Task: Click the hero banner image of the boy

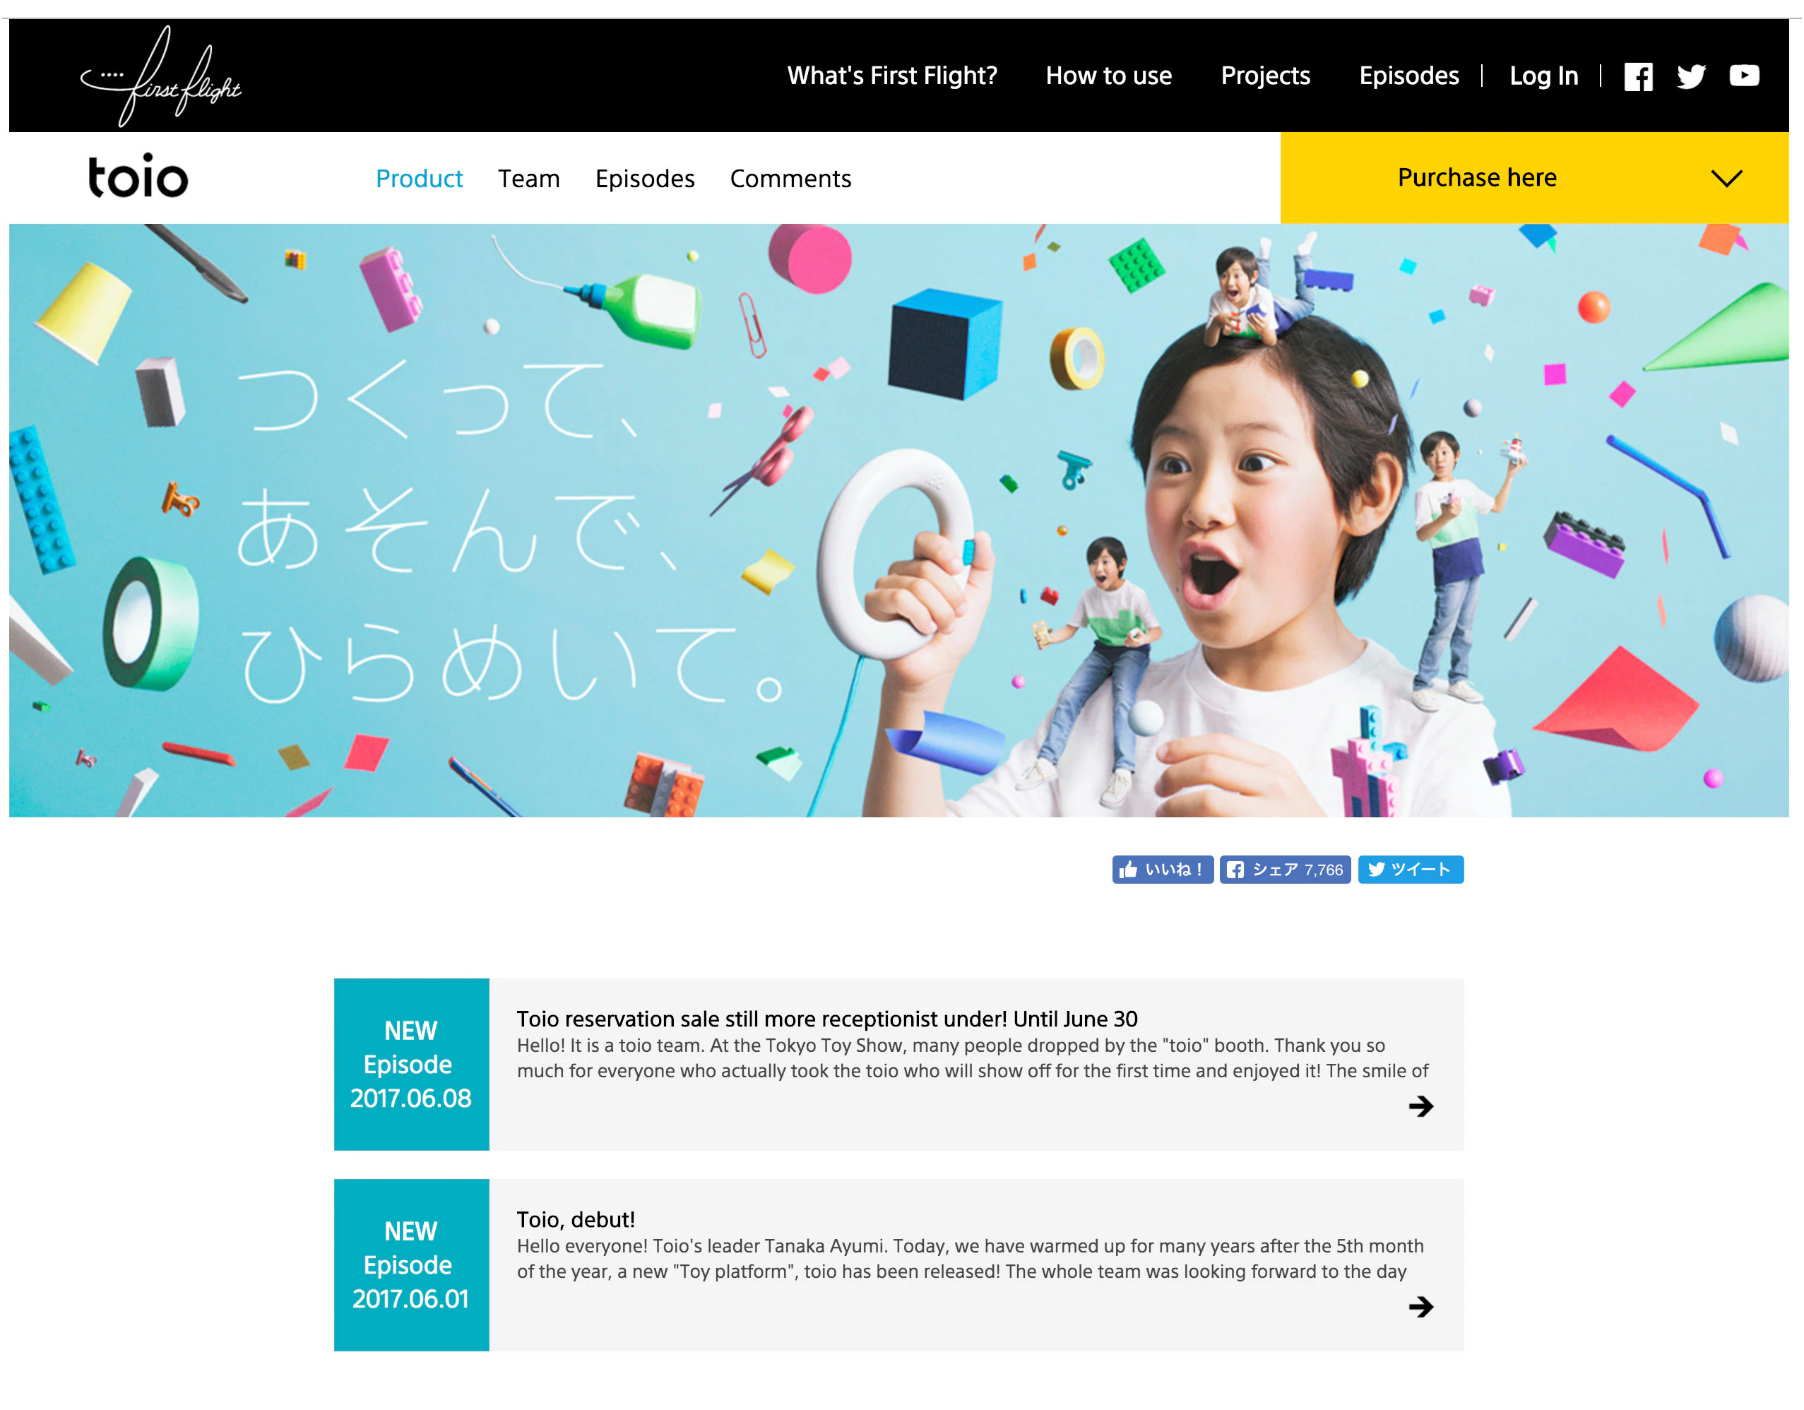Action: tap(898, 521)
